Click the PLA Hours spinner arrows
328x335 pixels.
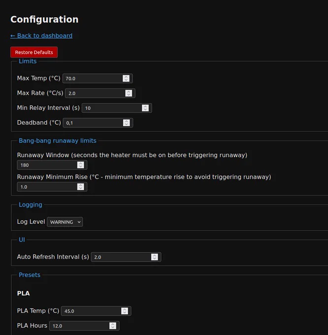[113, 326]
